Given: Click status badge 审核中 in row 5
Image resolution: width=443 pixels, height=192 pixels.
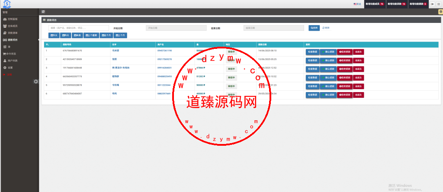Looking at the screenshot, I should [x=231, y=86].
